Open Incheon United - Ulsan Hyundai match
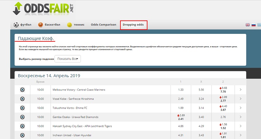This screenshot has height=139, width=261. [x=72, y=135]
